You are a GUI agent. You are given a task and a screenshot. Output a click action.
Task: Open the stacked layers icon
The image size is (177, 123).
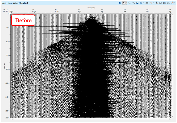tap(137, 3)
